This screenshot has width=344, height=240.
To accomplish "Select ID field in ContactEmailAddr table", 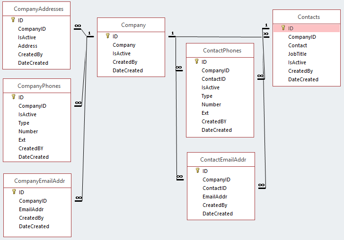I will (205, 171).
